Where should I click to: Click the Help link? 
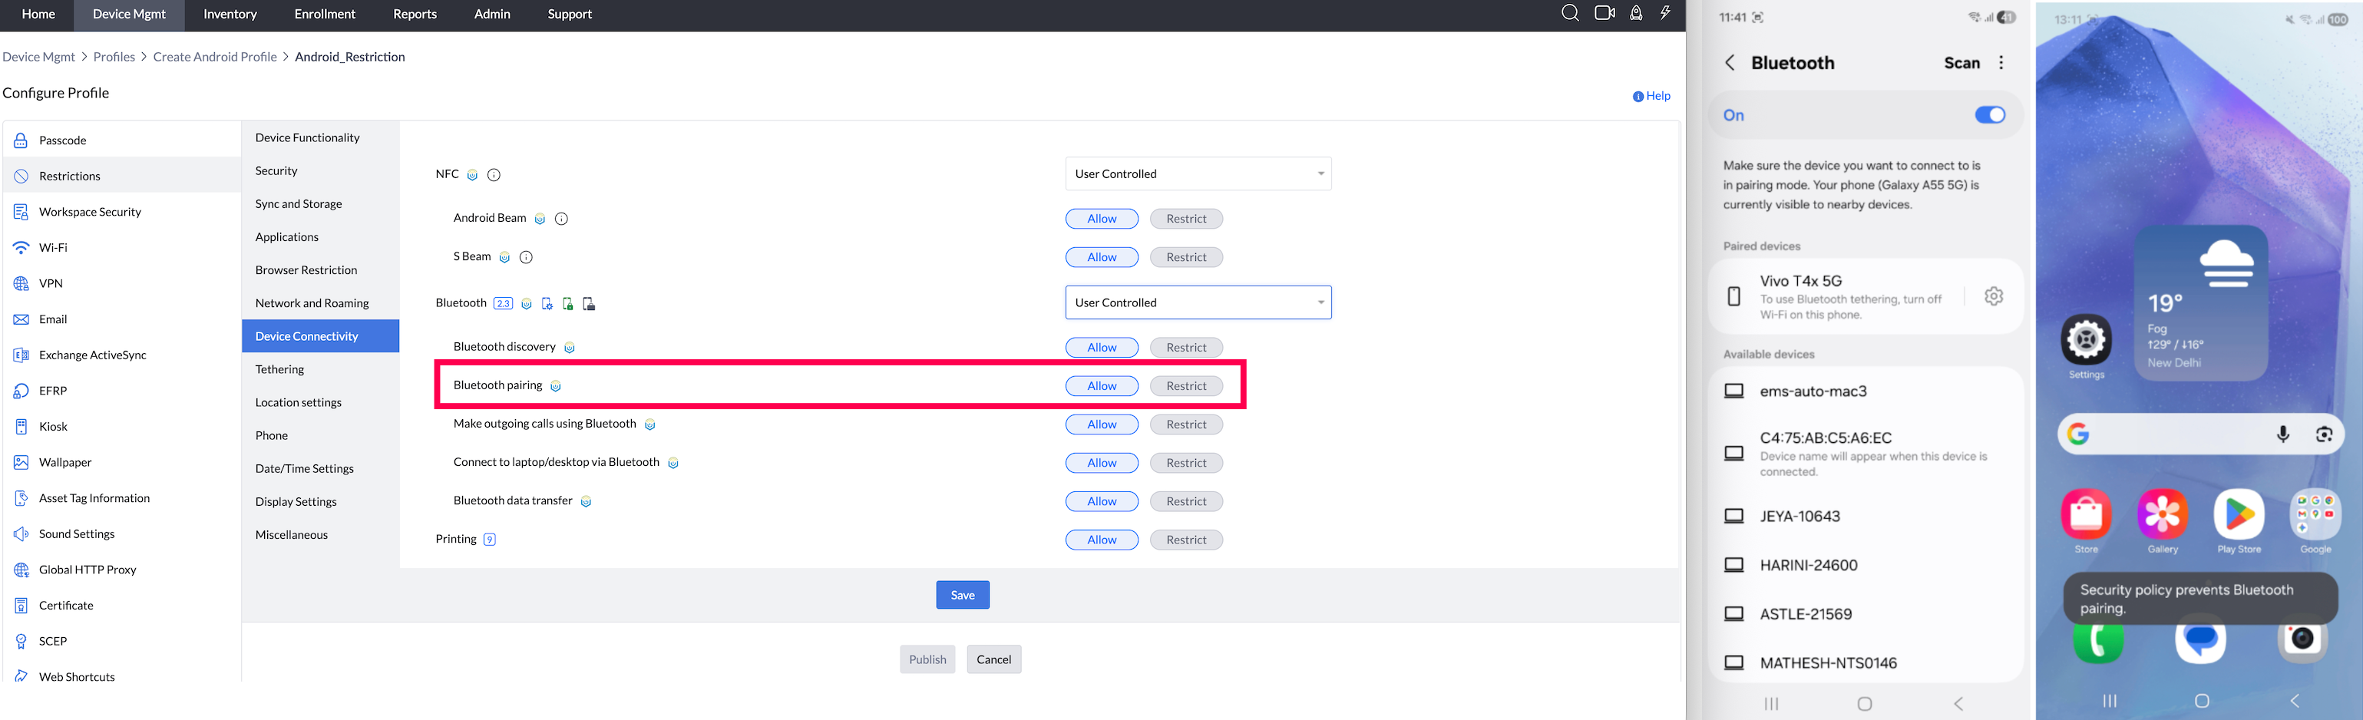(x=1651, y=96)
